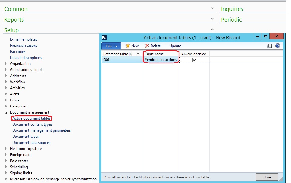Open the File dropdown menu
Screen dimensions: 291x183
(111, 46)
